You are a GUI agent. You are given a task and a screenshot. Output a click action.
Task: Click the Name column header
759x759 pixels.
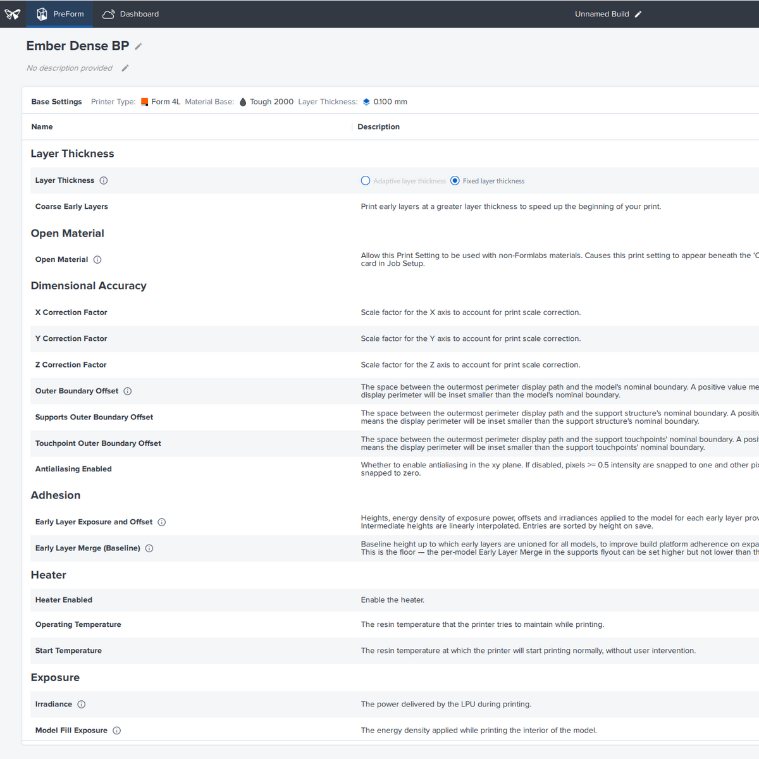tap(42, 127)
